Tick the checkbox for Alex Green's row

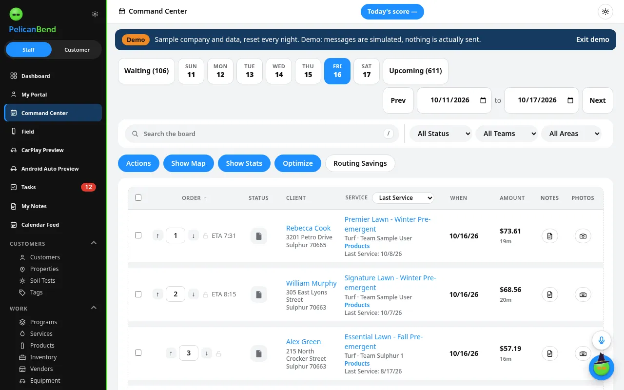[138, 352]
